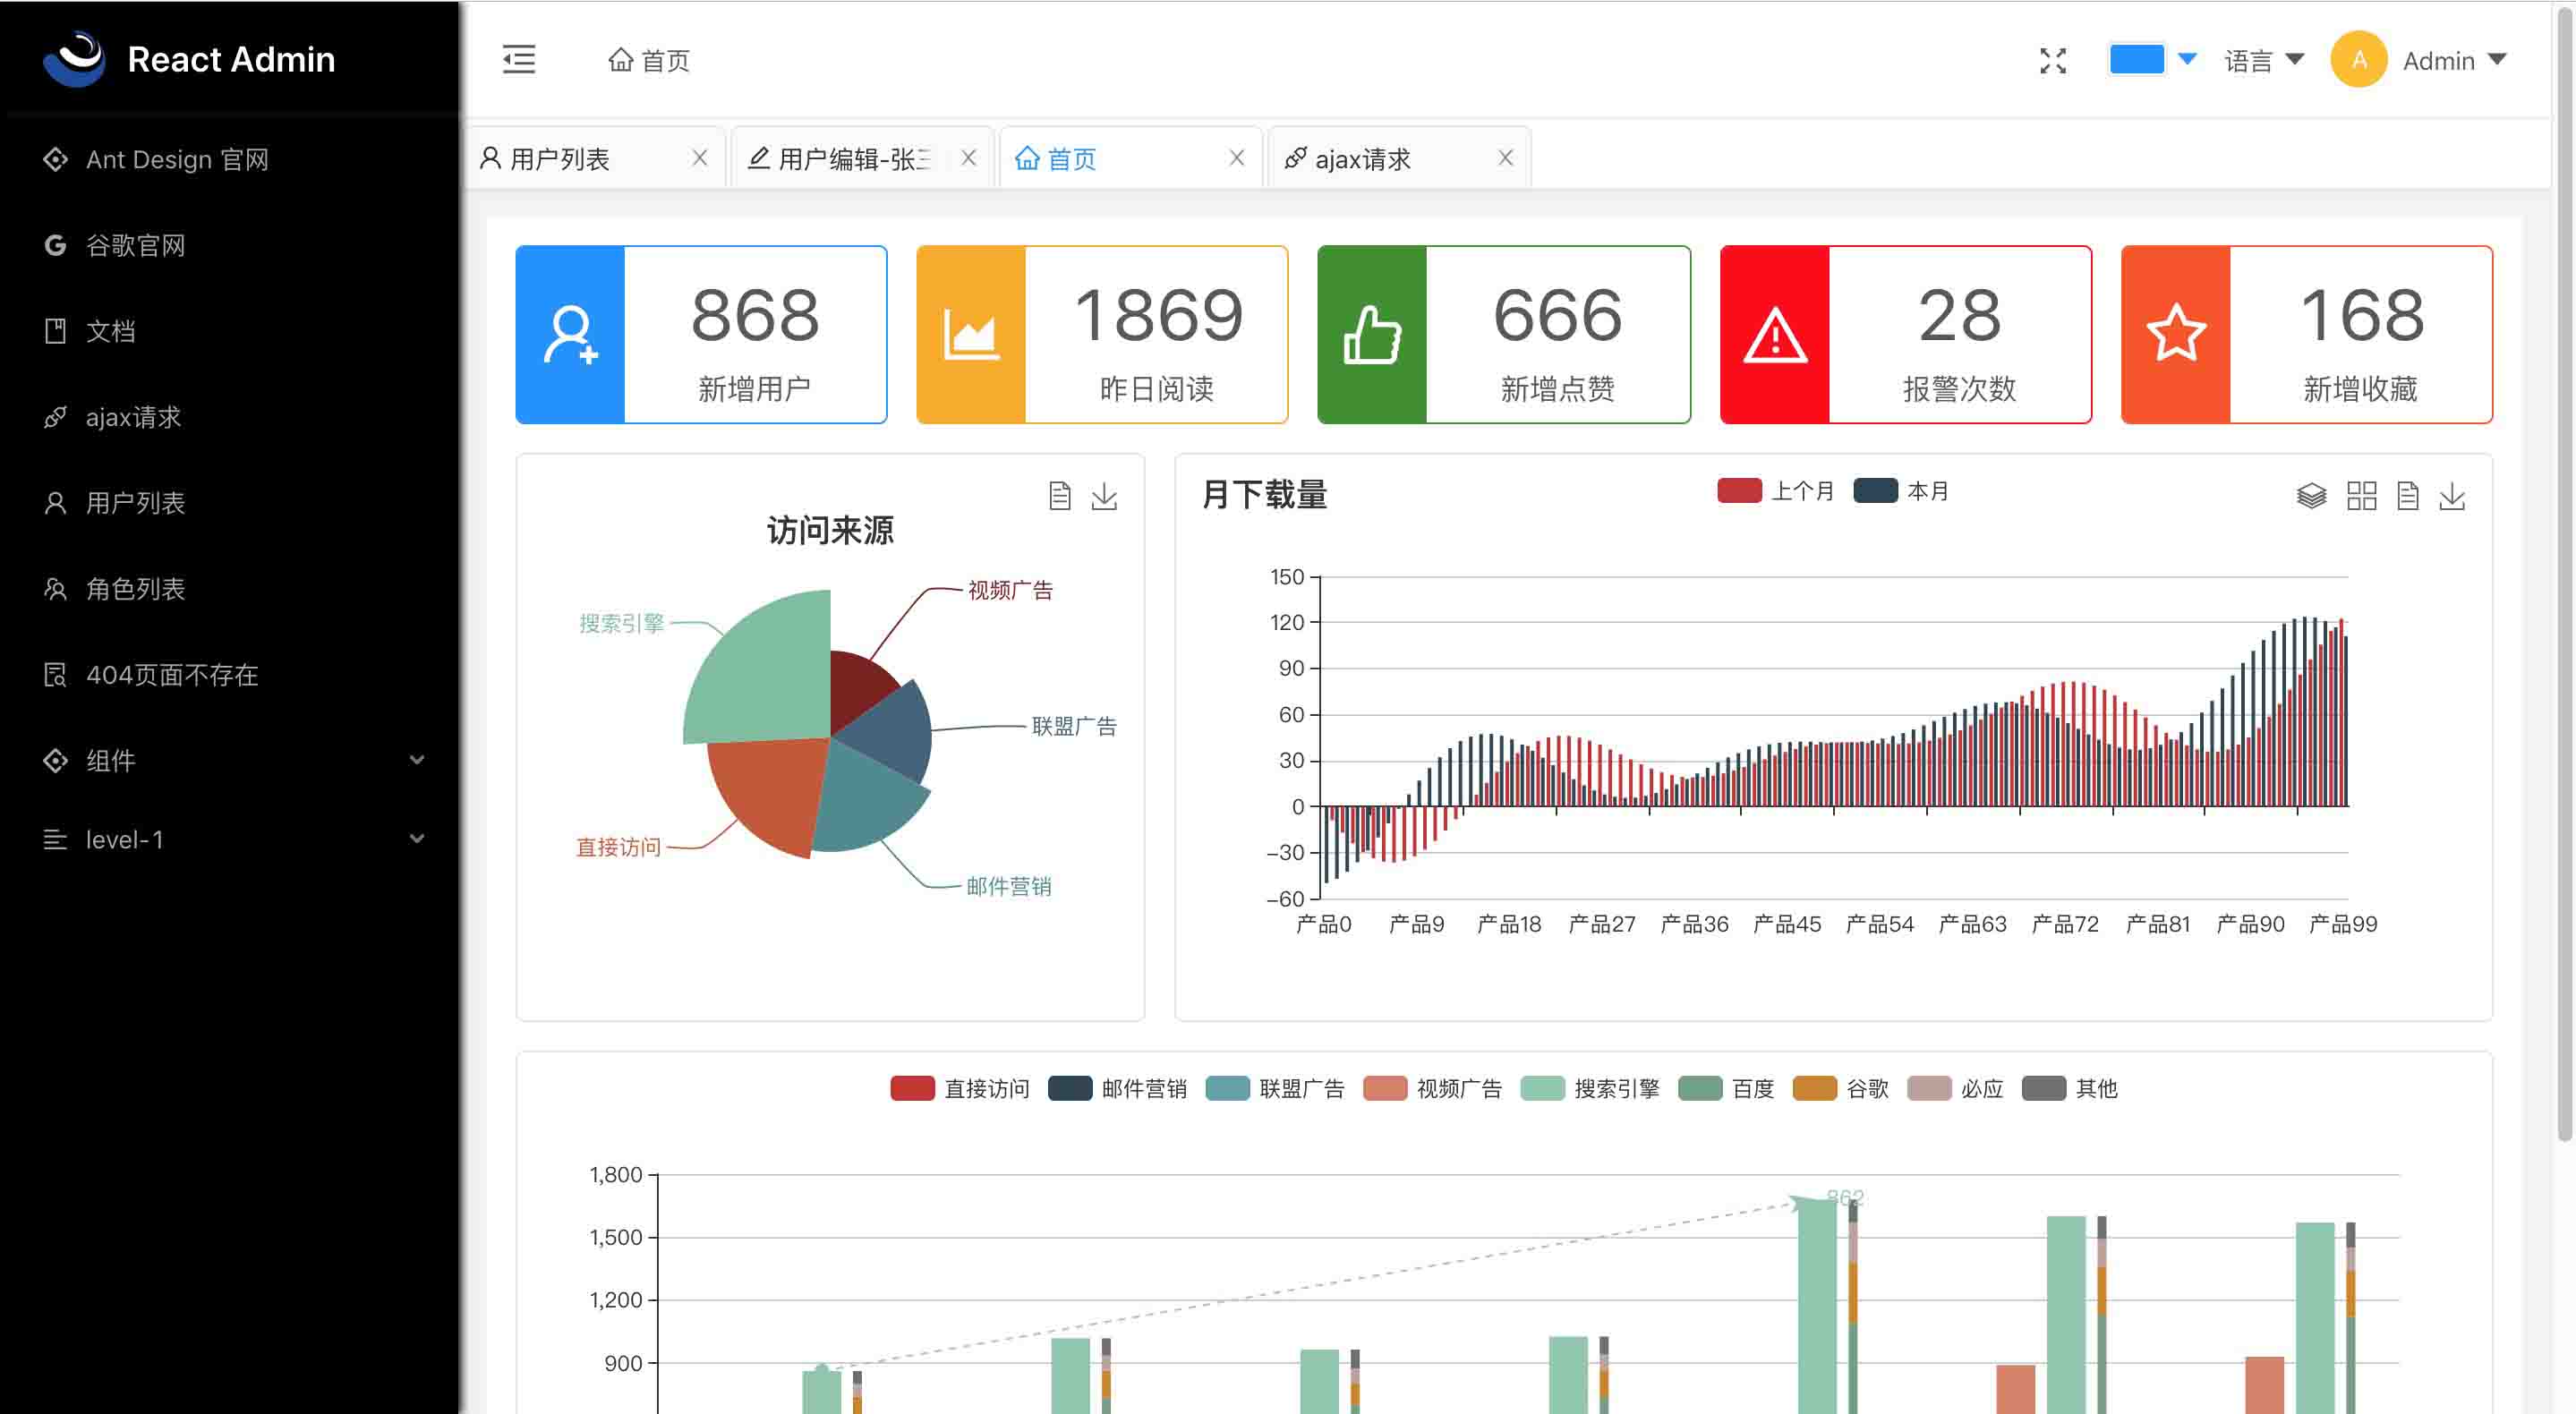Open 角色列表 in the sidebar menu

(x=135, y=589)
